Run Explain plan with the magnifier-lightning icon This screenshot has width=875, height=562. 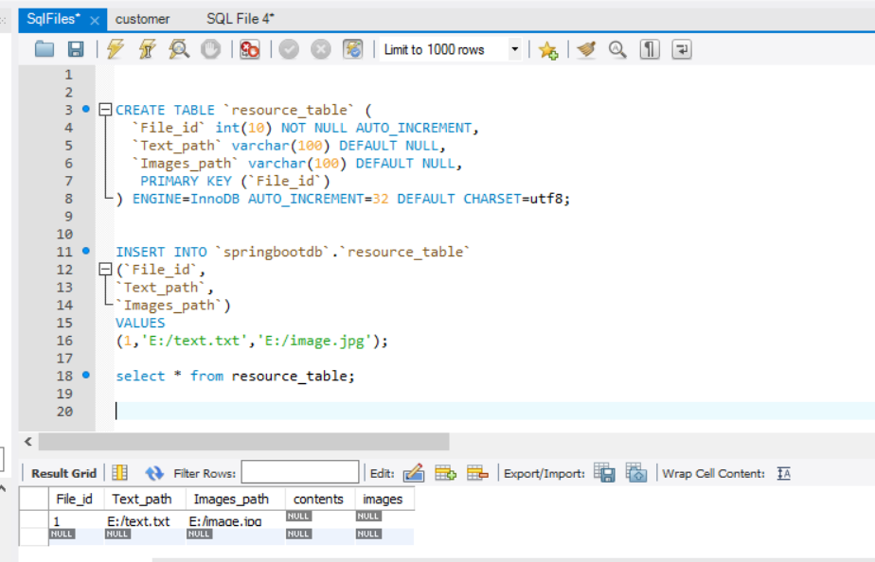178,50
